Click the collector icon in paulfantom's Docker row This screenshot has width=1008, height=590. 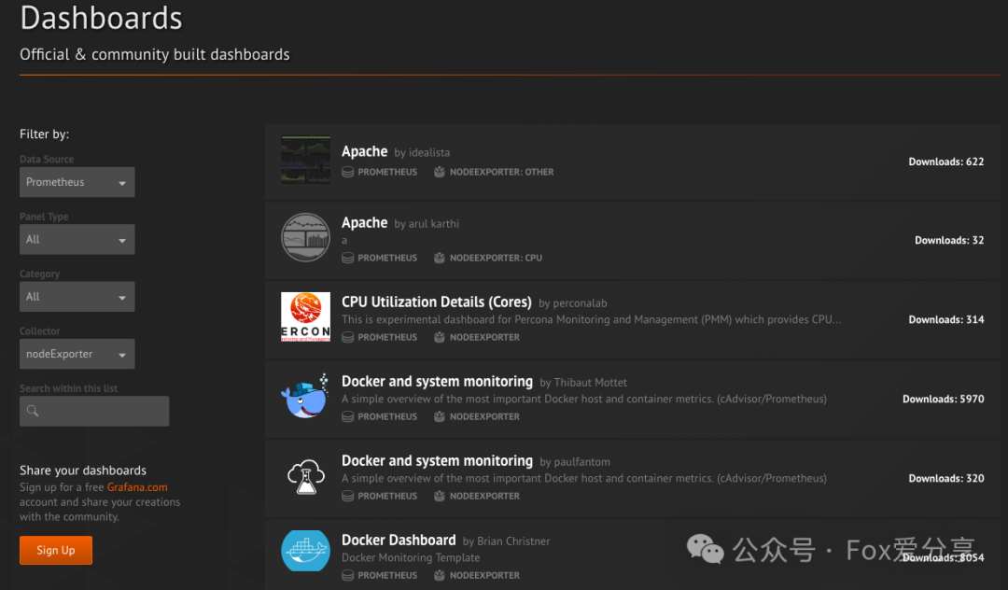point(439,496)
